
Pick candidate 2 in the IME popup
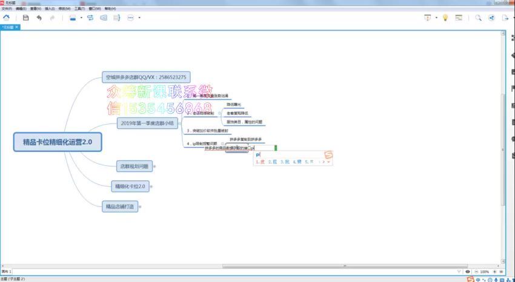click(273, 162)
